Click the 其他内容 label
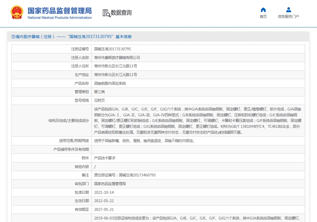Image resolution: width=317 pixels, height=222 pixels. 82,167
